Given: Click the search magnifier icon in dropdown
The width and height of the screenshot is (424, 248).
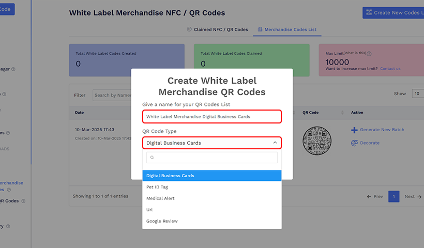Looking at the screenshot, I should point(152,158).
